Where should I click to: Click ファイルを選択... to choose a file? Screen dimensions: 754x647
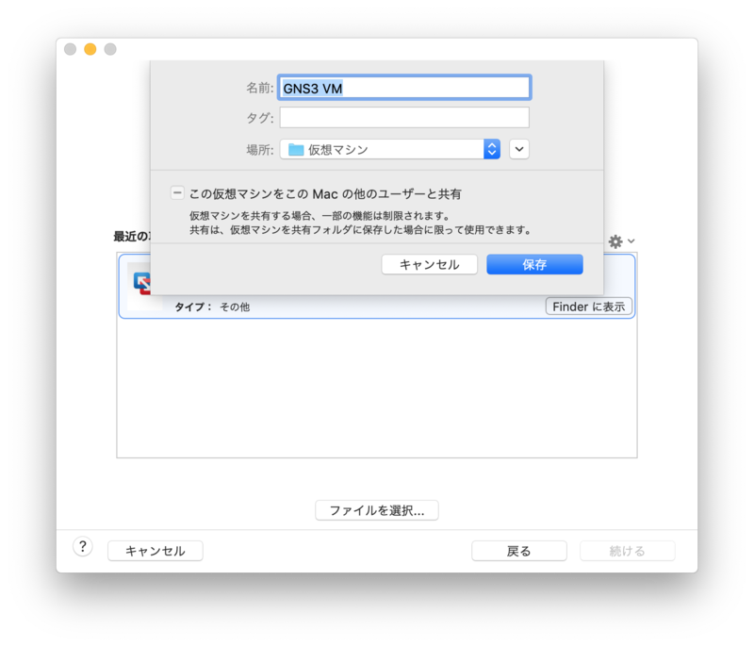pos(377,510)
